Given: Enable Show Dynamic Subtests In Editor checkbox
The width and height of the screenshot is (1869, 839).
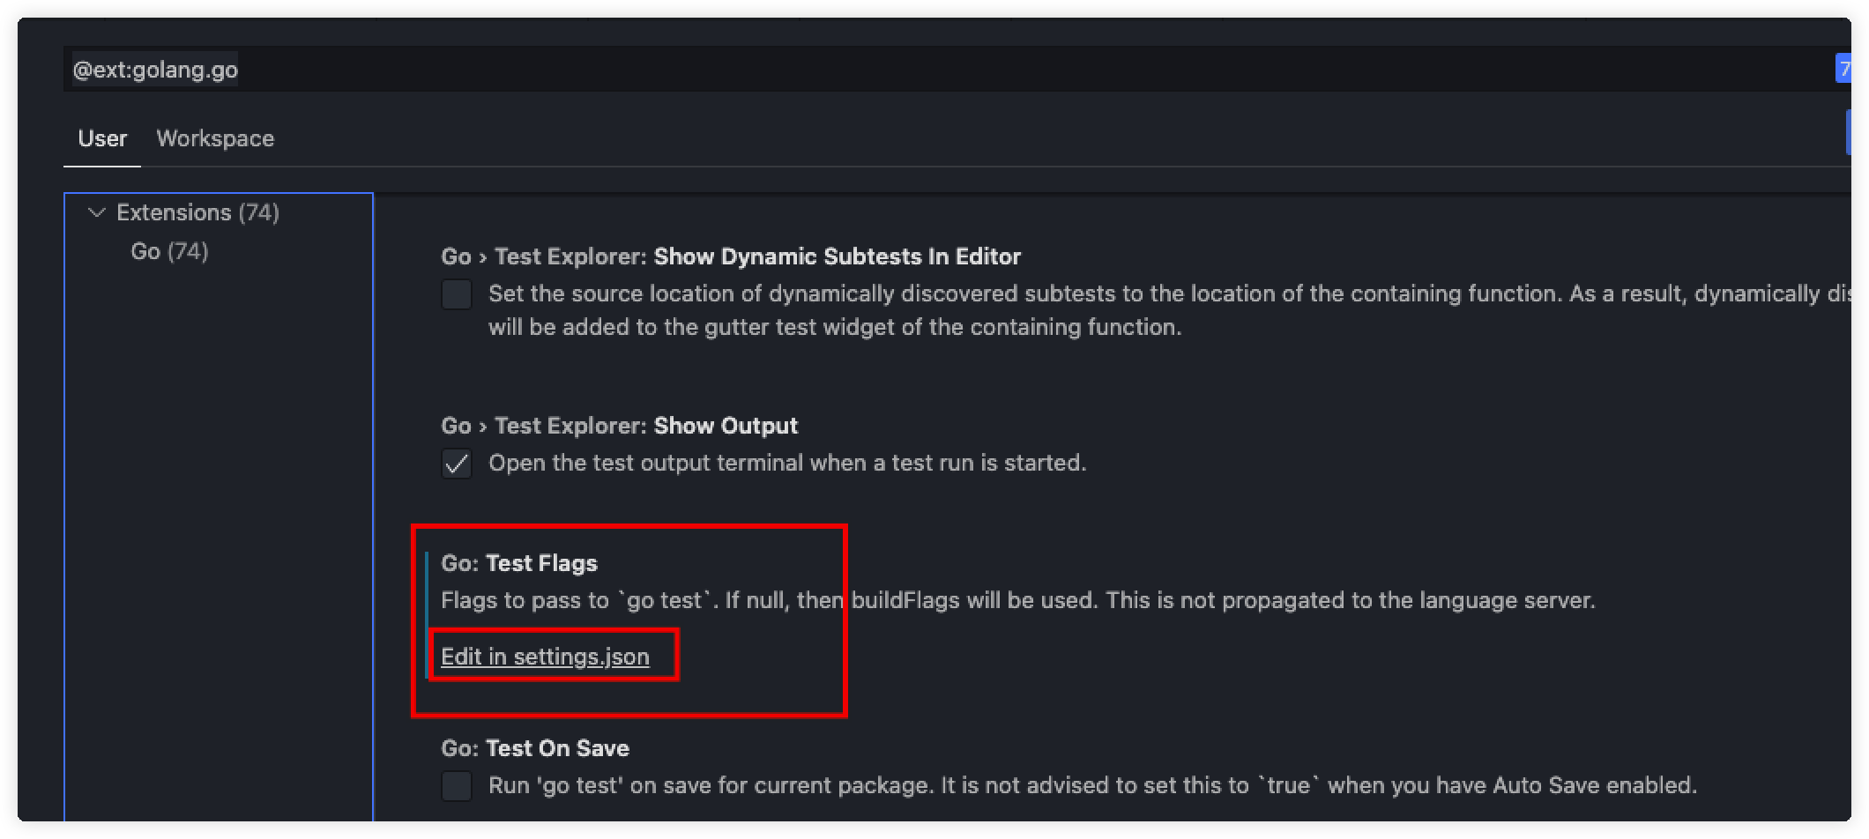Looking at the screenshot, I should pos(457,294).
